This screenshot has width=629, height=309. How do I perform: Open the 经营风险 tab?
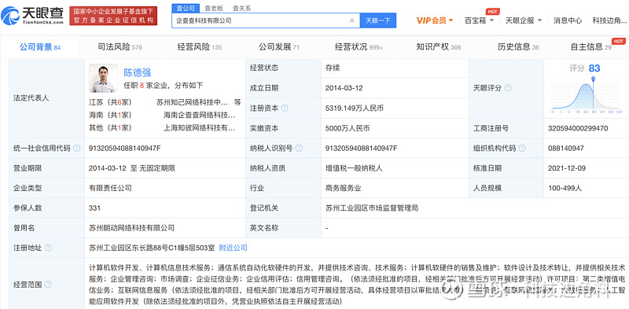(200, 47)
